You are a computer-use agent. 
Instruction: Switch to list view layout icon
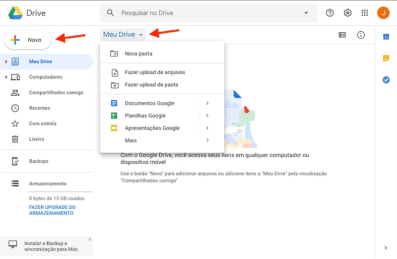point(342,35)
